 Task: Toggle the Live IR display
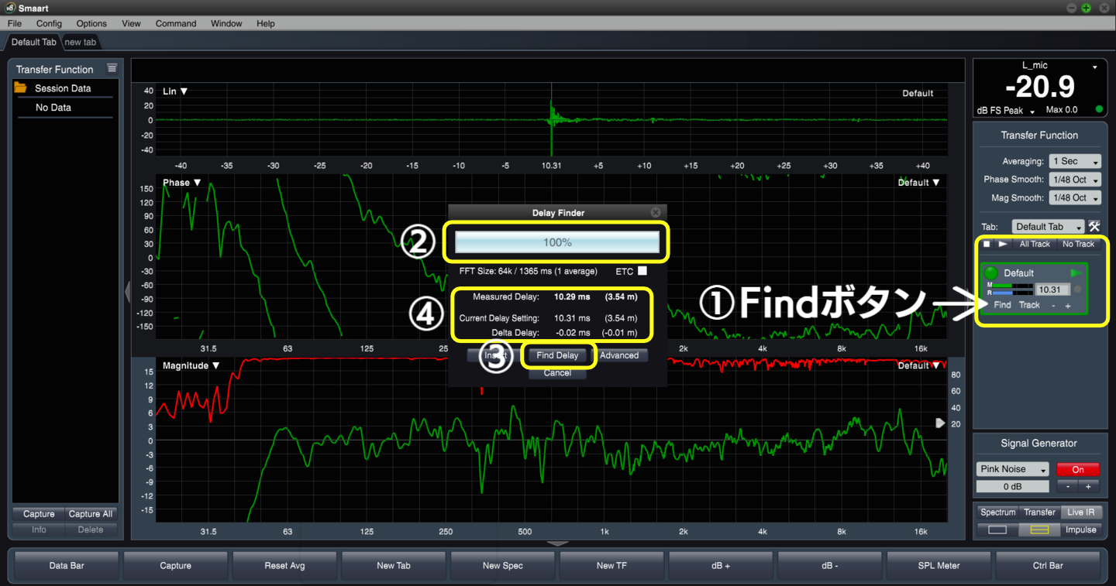[1080, 512]
